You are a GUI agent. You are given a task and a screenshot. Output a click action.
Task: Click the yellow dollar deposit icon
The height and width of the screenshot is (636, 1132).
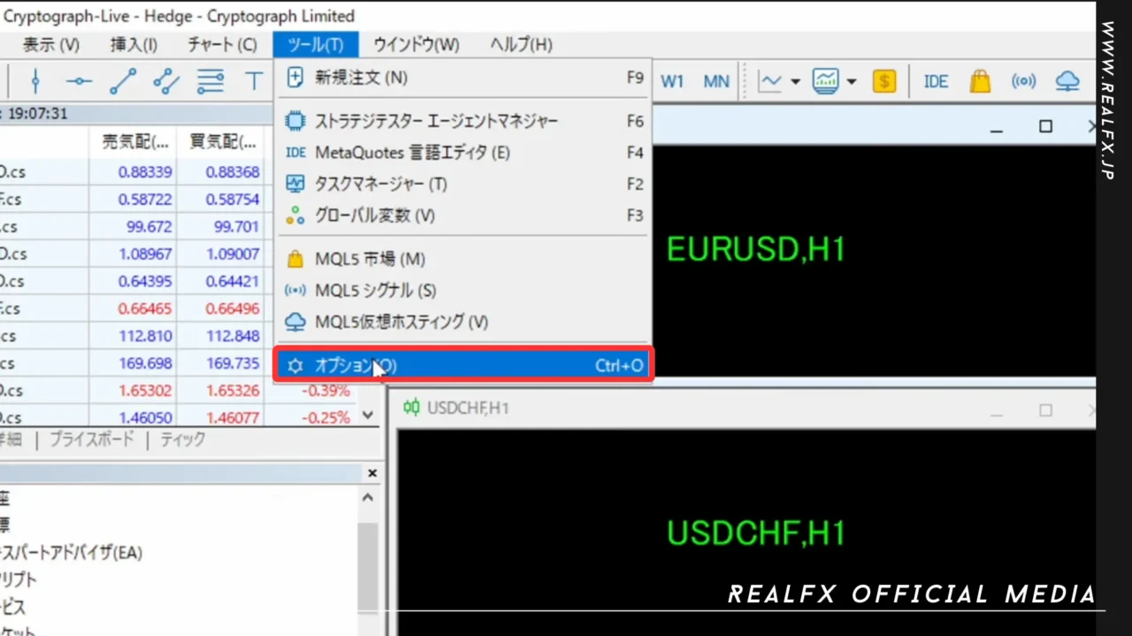[884, 81]
